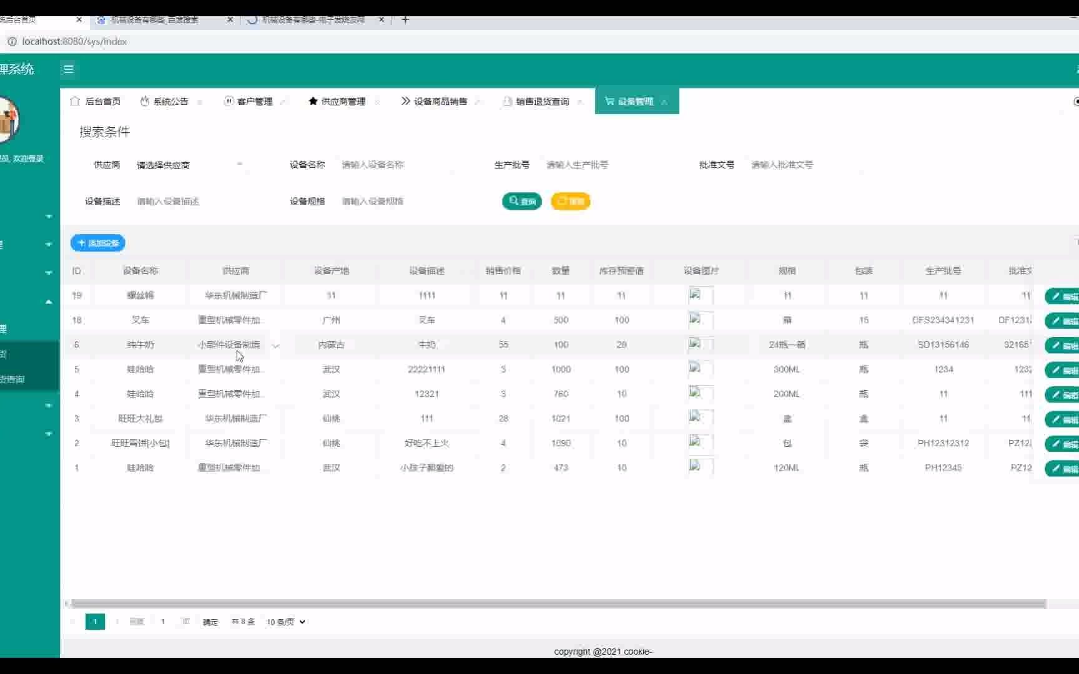Click the pagination page-number jump input
Viewport: 1079px width, 674px height.
[163, 622]
